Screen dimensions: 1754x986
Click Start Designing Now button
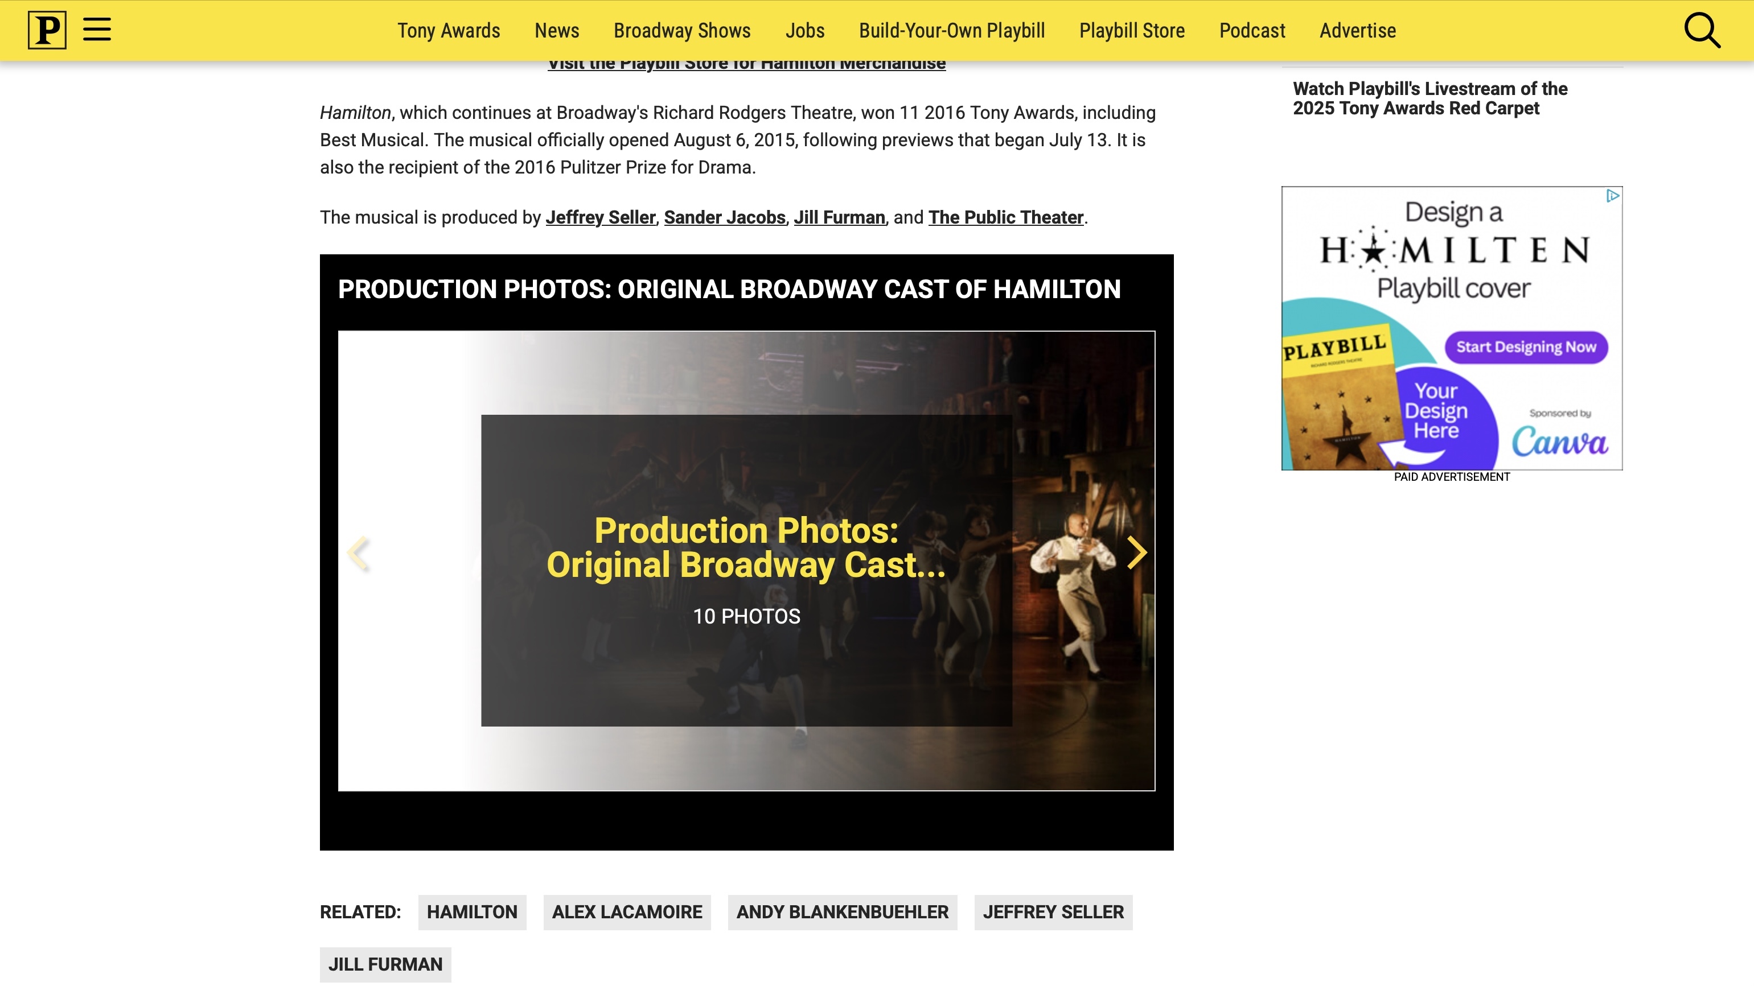[1526, 347]
